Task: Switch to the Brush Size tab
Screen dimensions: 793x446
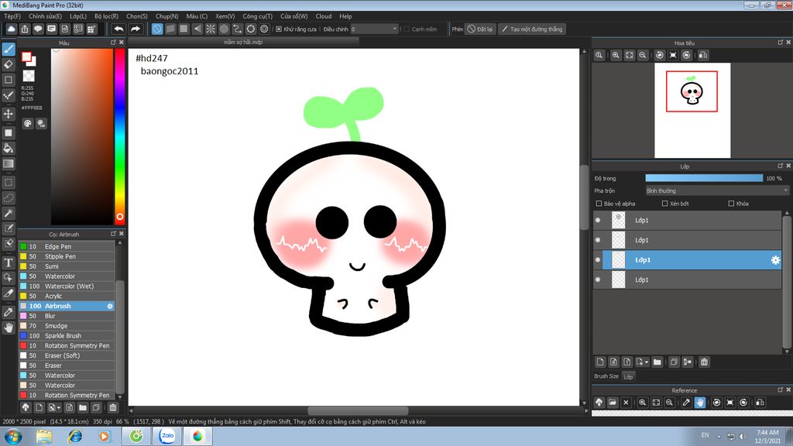Action: pos(606,376)
